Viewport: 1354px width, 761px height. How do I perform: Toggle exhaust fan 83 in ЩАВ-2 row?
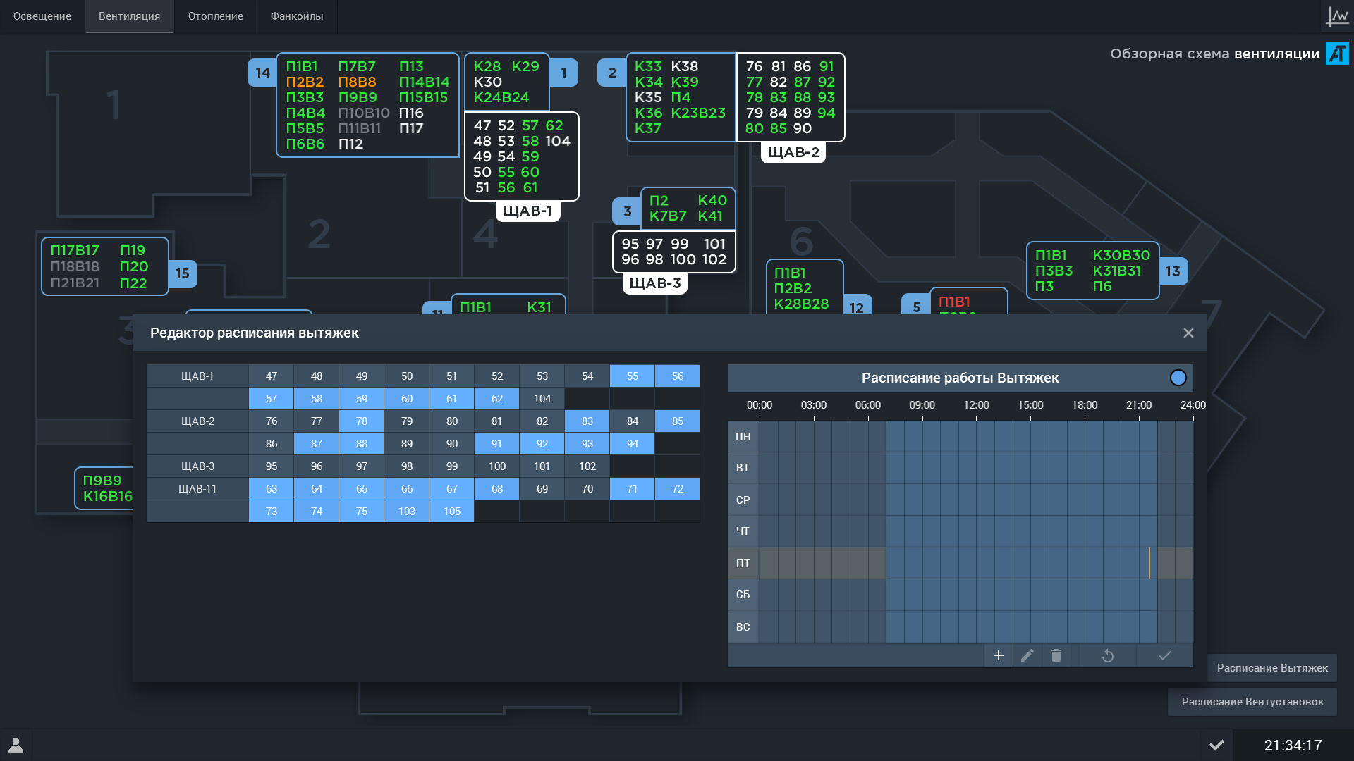pos(587,421)
